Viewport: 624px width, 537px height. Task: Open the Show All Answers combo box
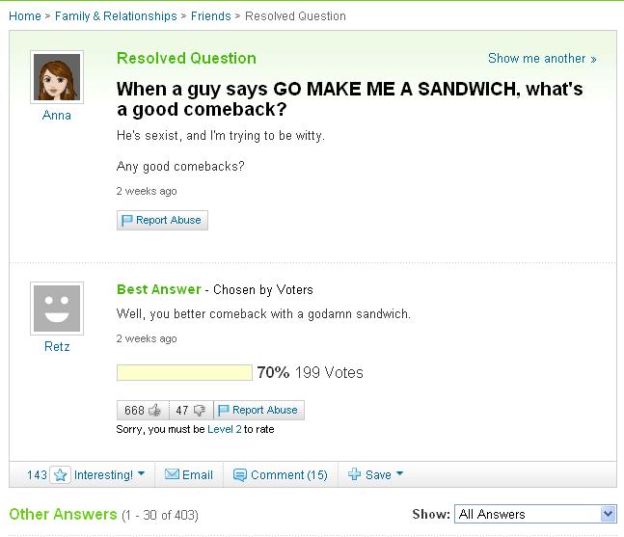pos(535,514)
